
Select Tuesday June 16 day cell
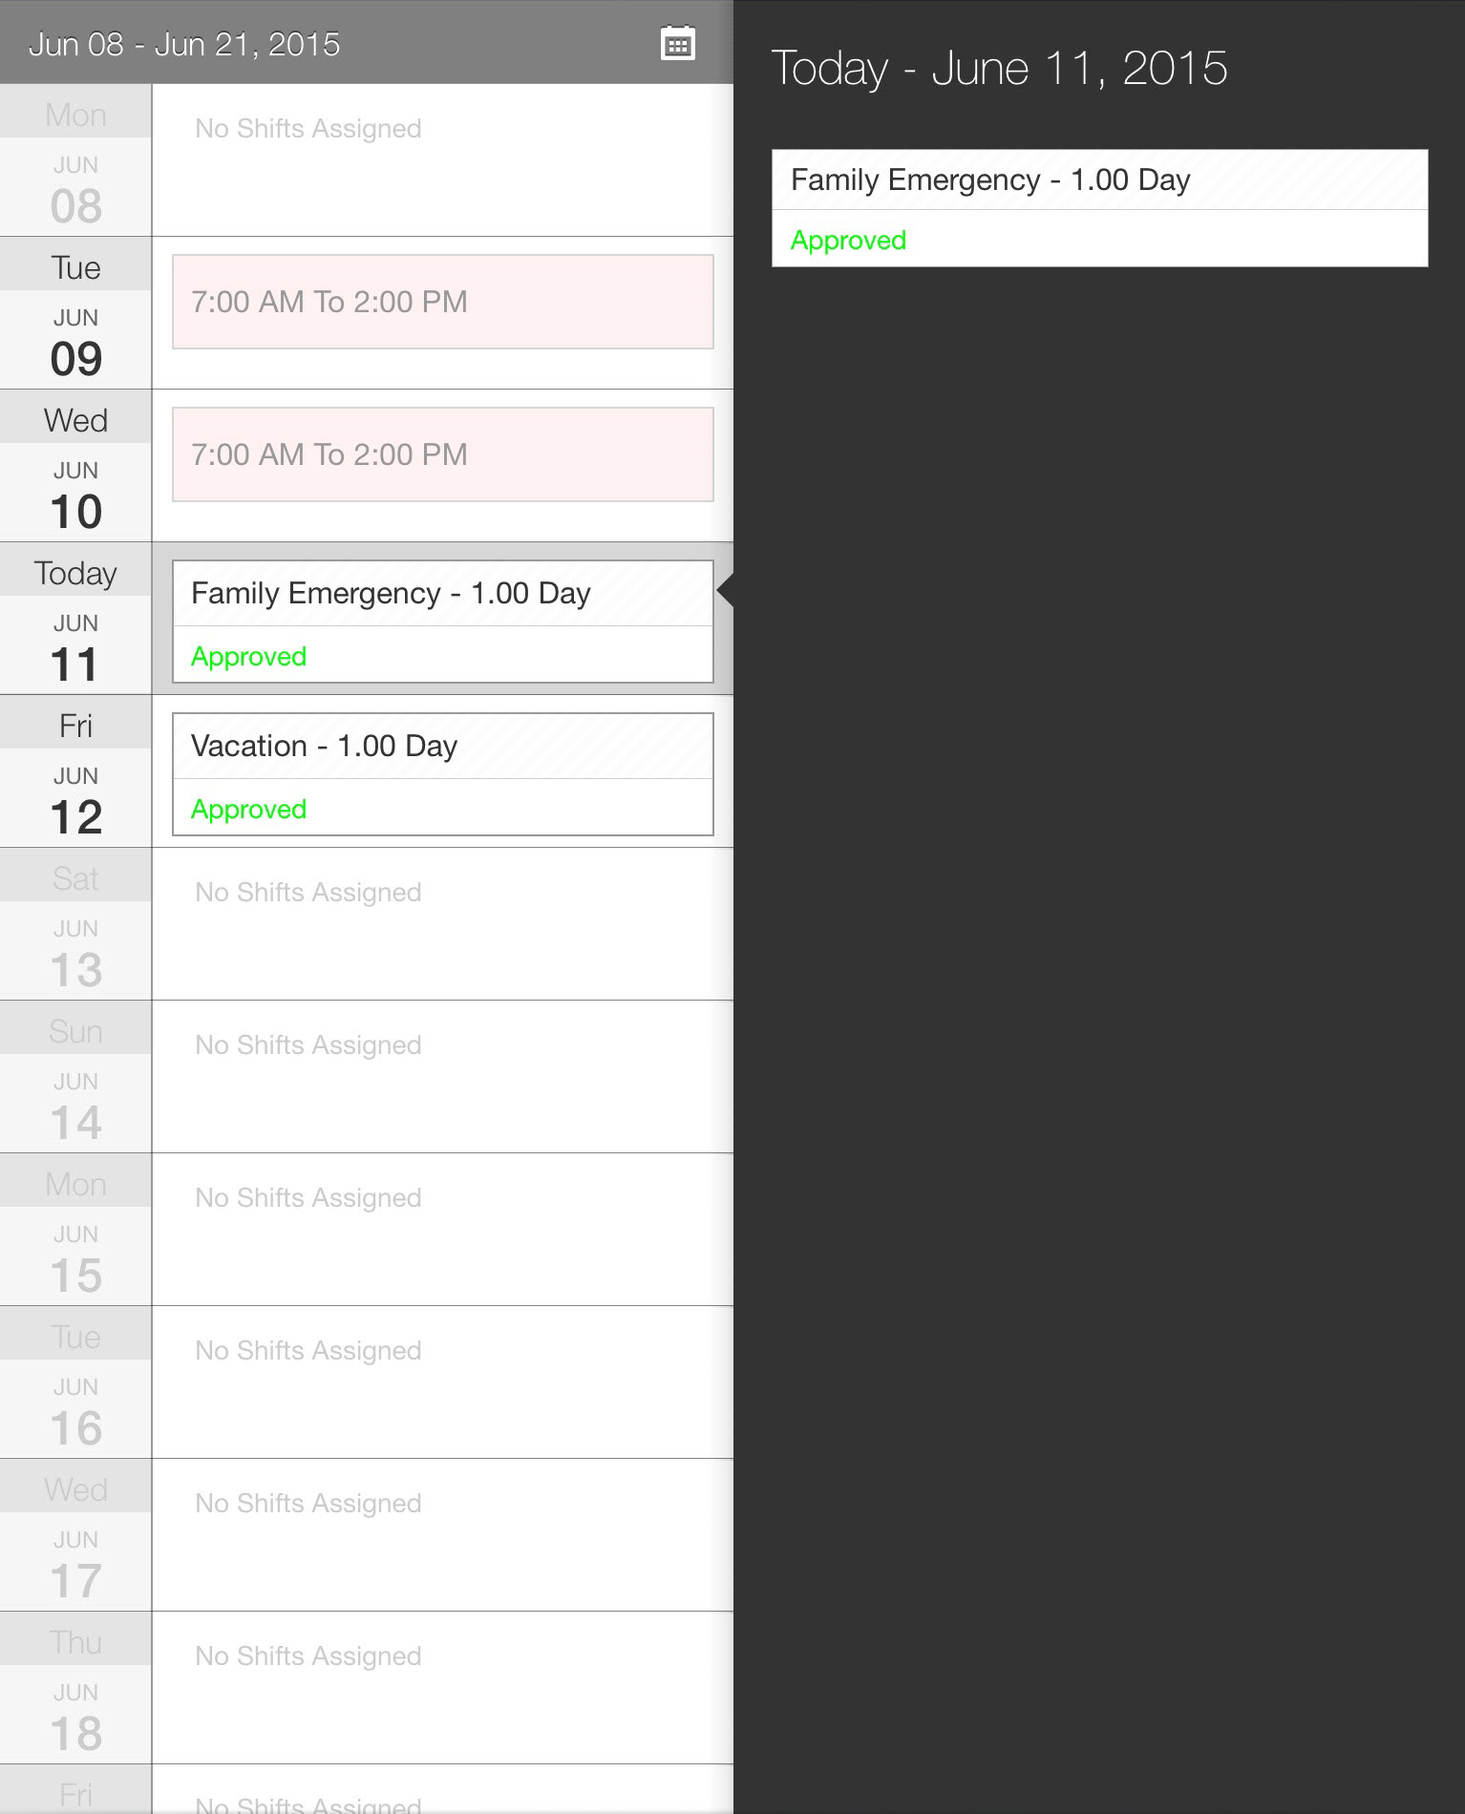[75, 1382]
